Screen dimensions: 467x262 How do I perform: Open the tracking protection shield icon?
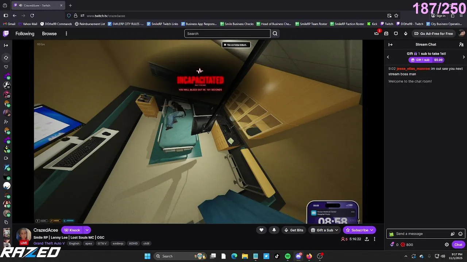69,16
